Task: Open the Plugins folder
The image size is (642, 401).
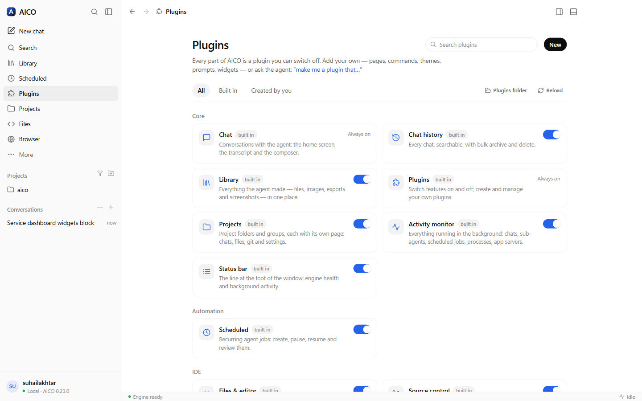Action: coord(506,90)
